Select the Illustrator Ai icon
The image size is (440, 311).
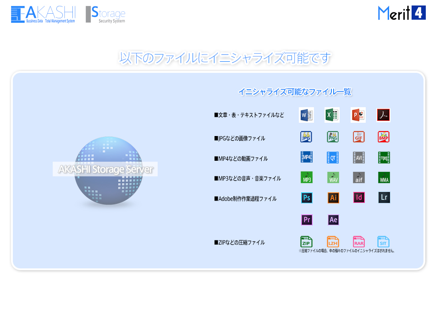[333, 198]
